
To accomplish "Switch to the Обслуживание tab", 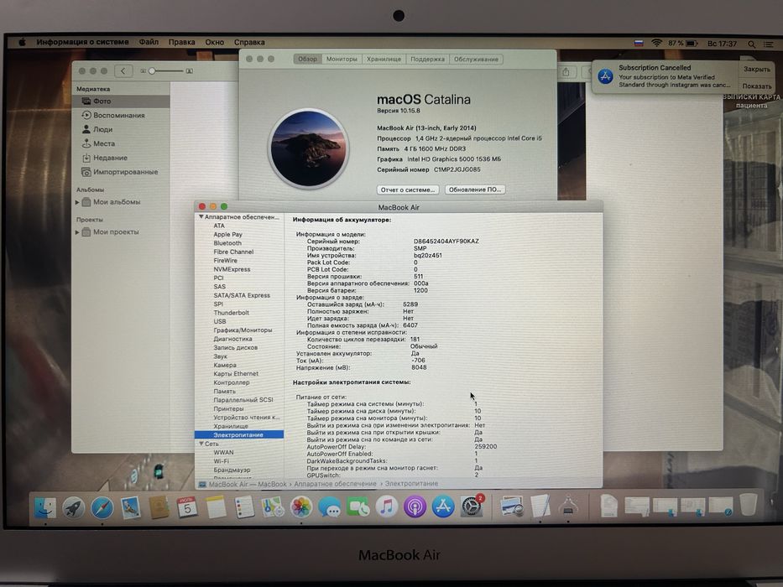I will click(x=476, y=59).
